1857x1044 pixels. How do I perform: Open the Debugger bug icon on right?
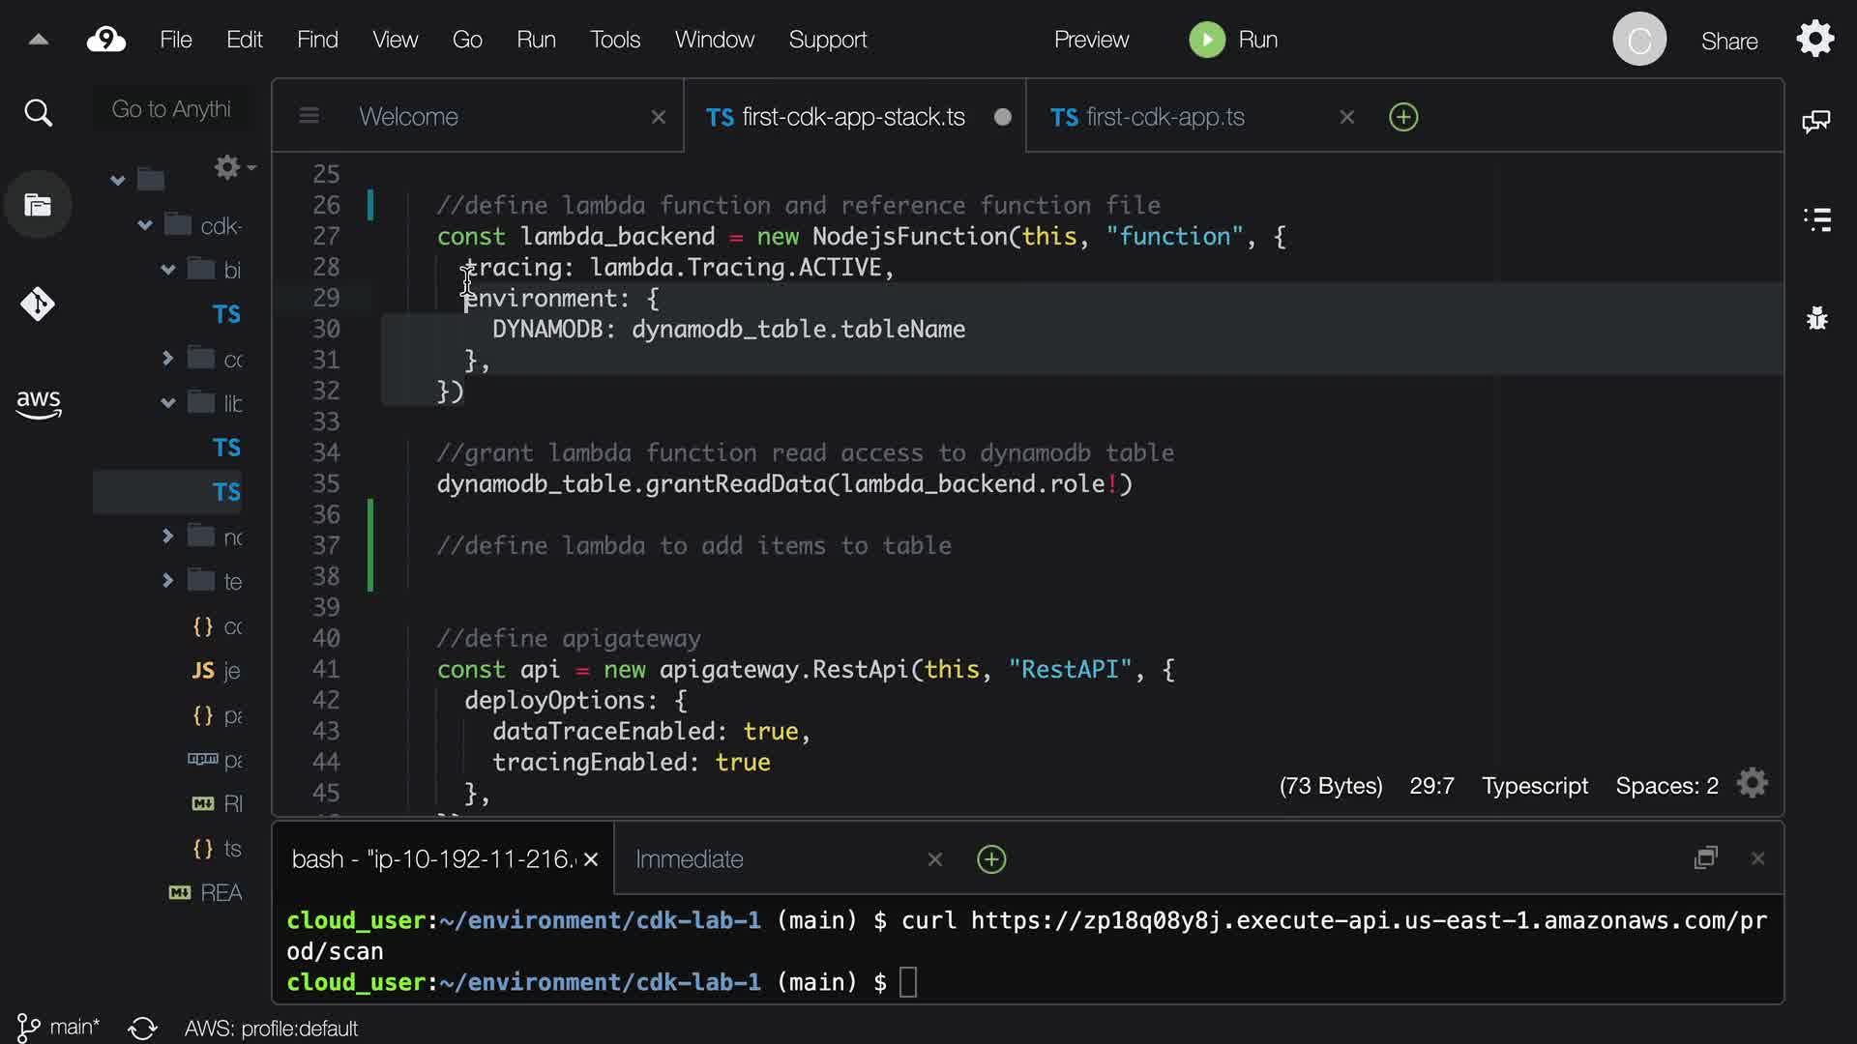coord(1816,317)
